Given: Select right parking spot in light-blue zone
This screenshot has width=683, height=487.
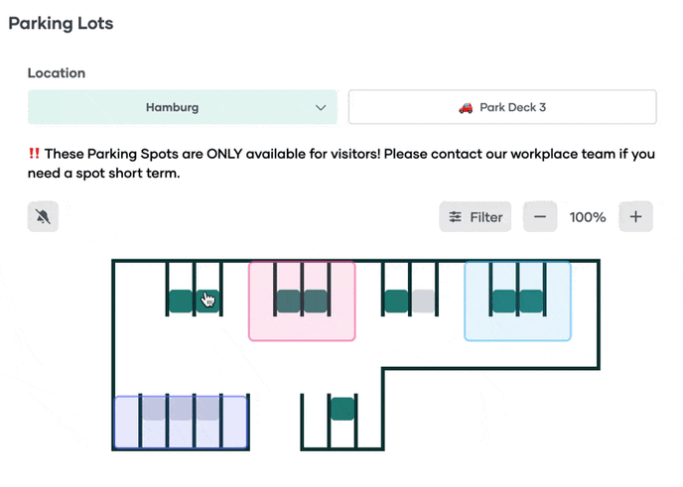Looking at the screenshot, I should [x=531, y=301].
